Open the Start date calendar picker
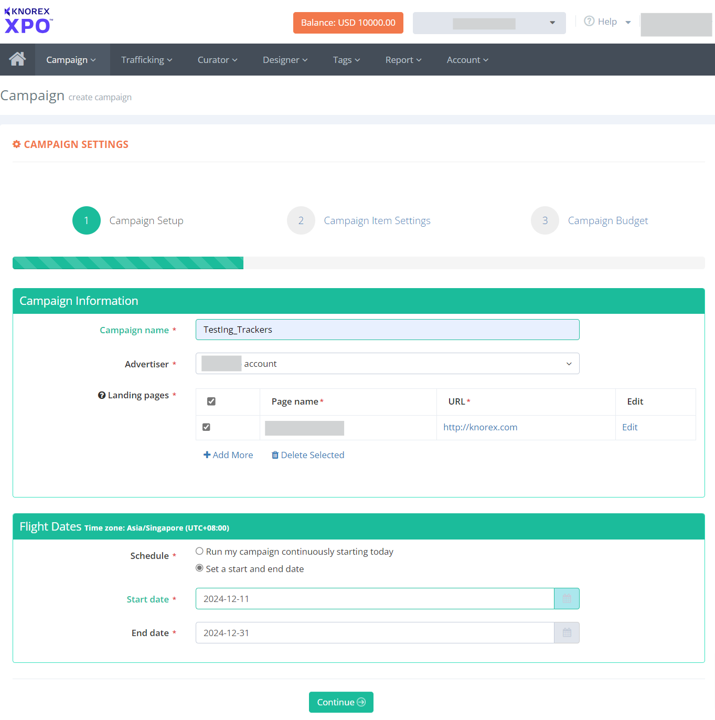Screen dimensions: 715x720 pos(567,599)
